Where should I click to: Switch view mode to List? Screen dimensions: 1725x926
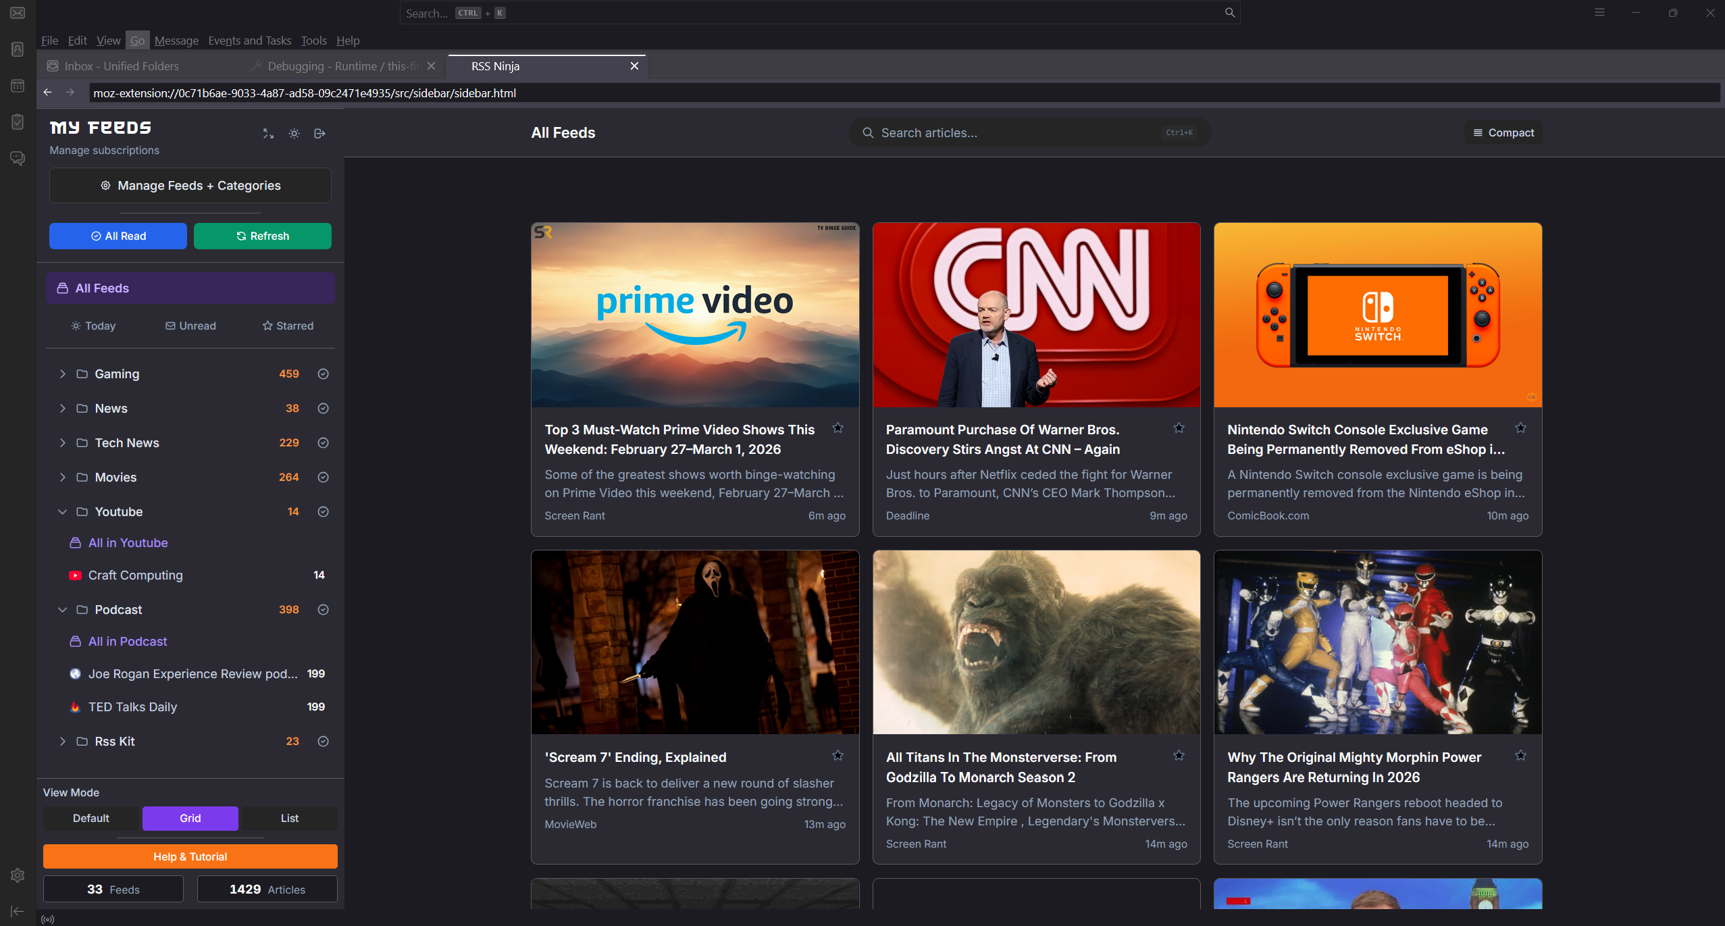point(289,818)
